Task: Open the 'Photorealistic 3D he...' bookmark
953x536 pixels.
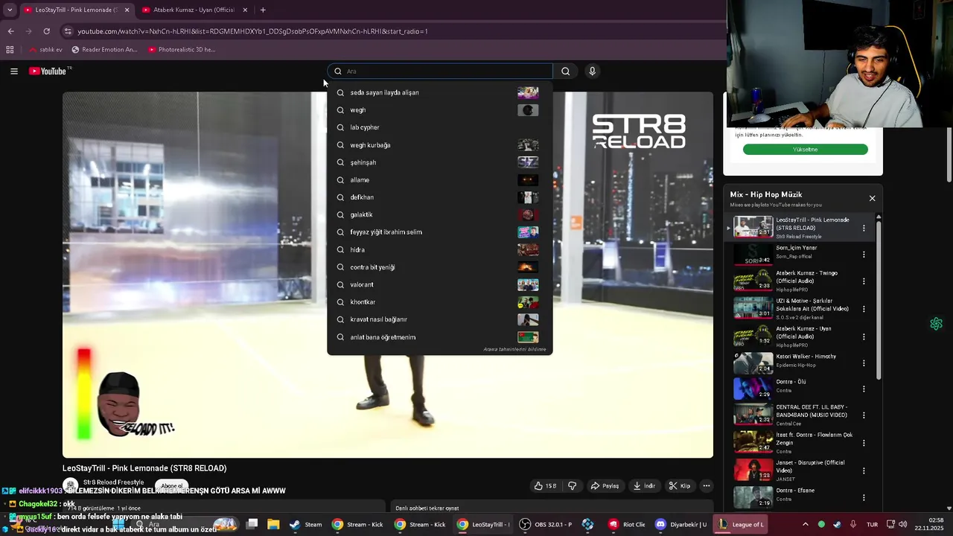Action: coord(182,50)
